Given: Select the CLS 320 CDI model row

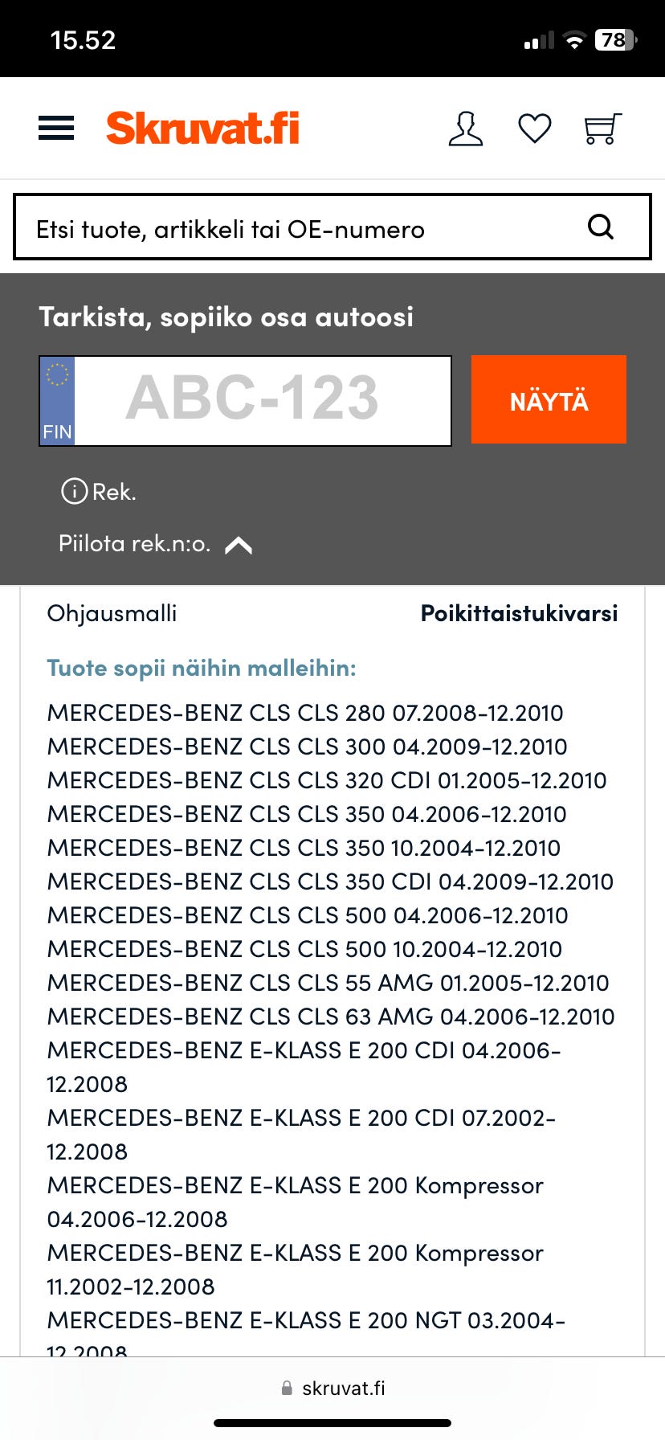Looking at the screenshot, I should pos(326,780).
